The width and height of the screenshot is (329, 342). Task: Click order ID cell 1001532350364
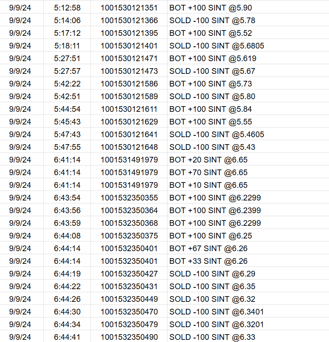coord(129,211)
